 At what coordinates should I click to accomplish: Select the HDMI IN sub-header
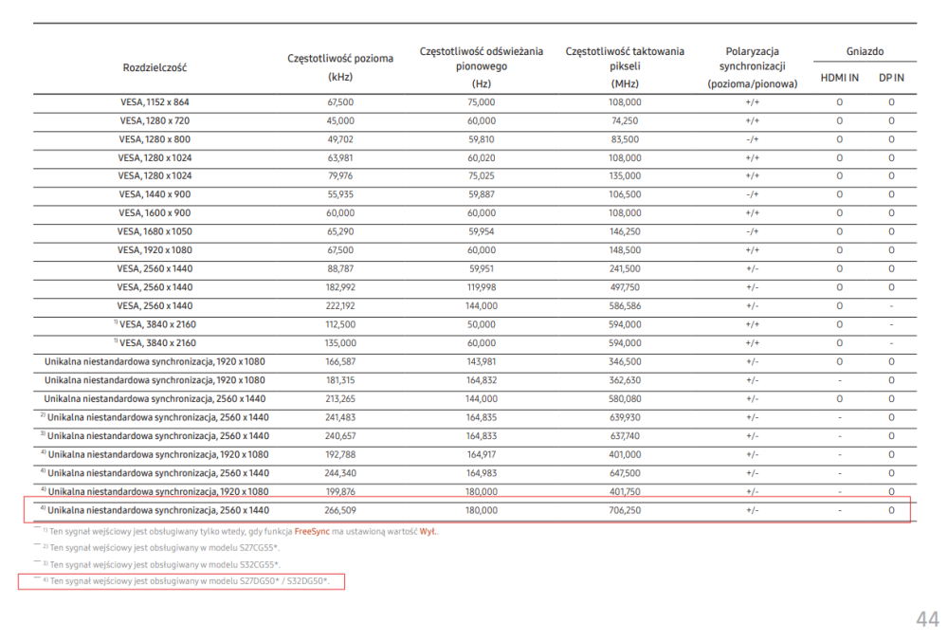click(x=839, y=77)
